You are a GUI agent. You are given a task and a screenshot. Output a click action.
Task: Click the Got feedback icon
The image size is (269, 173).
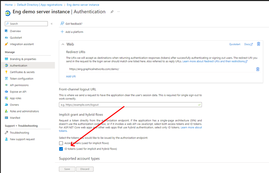click(x=62, y=24)
